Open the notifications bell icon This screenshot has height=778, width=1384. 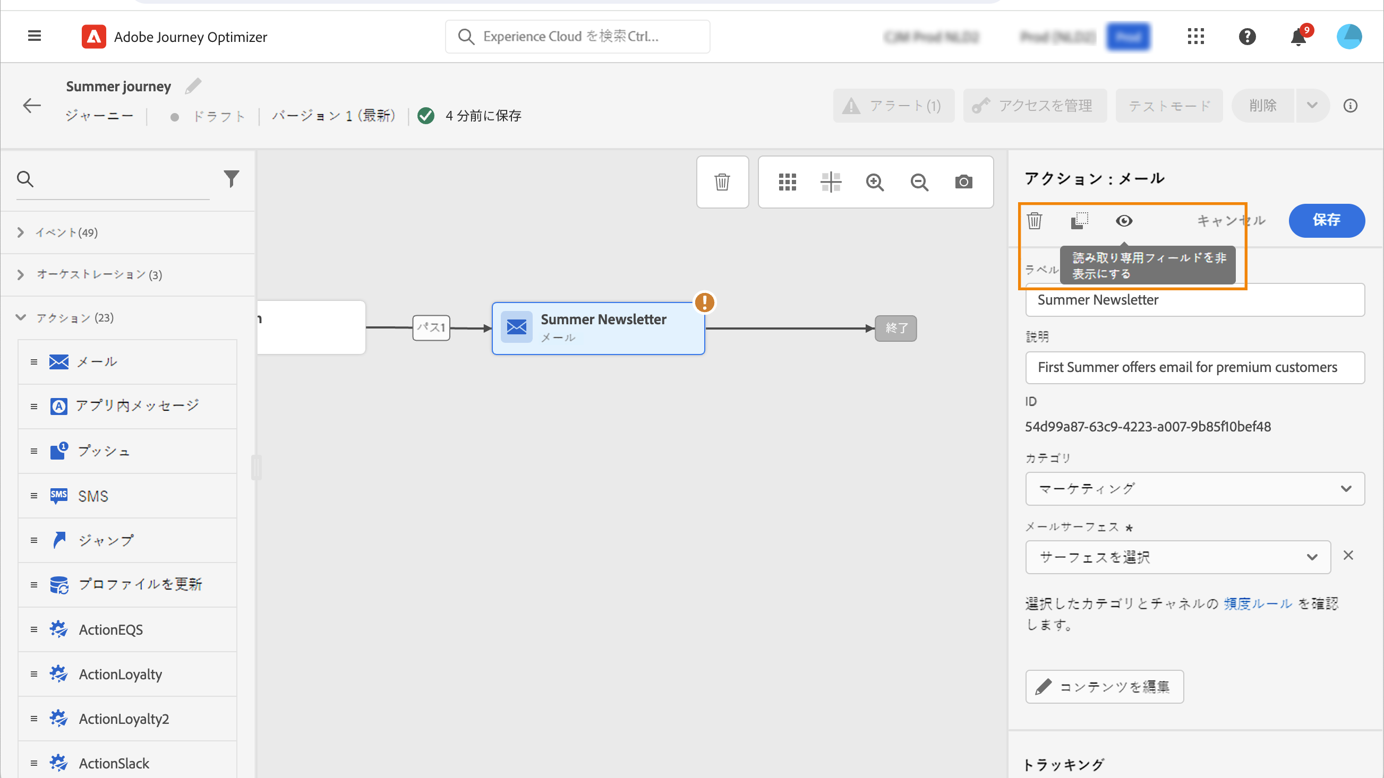(x=1298, y=37)
